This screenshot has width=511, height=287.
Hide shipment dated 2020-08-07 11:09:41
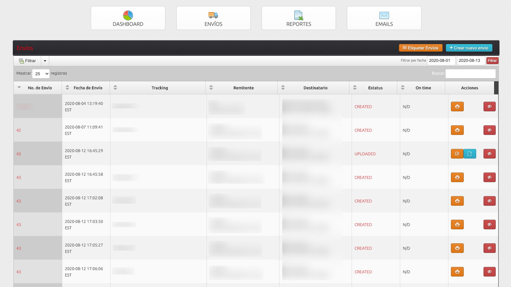(x=490, y=130)
